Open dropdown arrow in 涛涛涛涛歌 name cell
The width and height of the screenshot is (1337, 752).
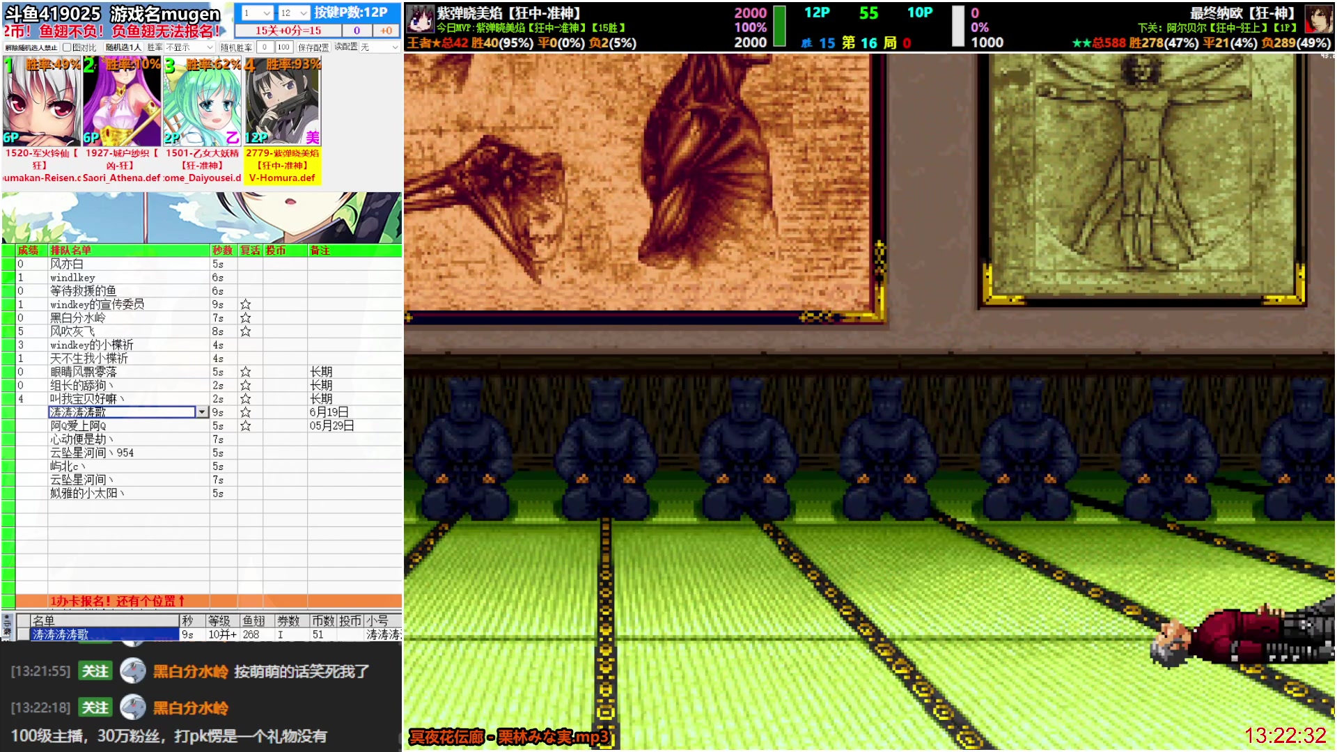click(202, 412)
